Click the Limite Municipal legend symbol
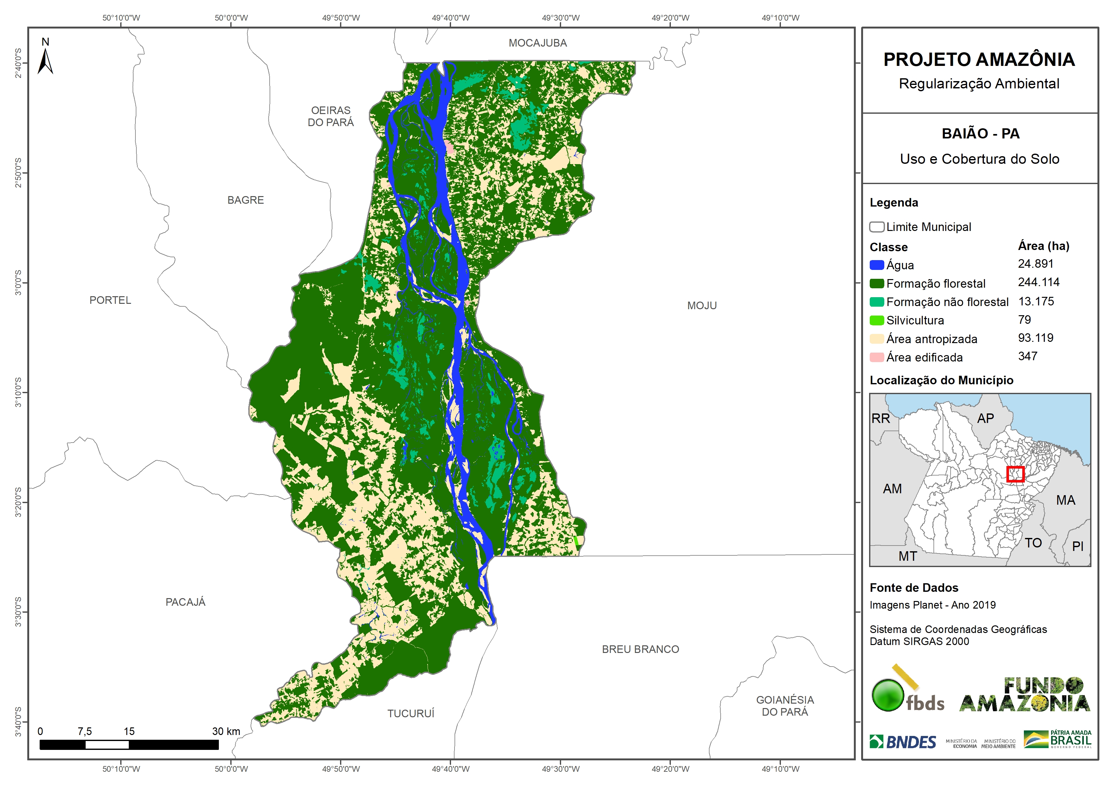This screenshot has height=786, width=1113. click(x=876, y=227)
